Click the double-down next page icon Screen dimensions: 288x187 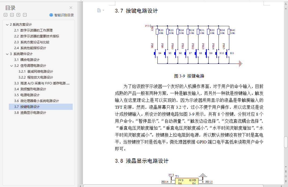point(286,181)
